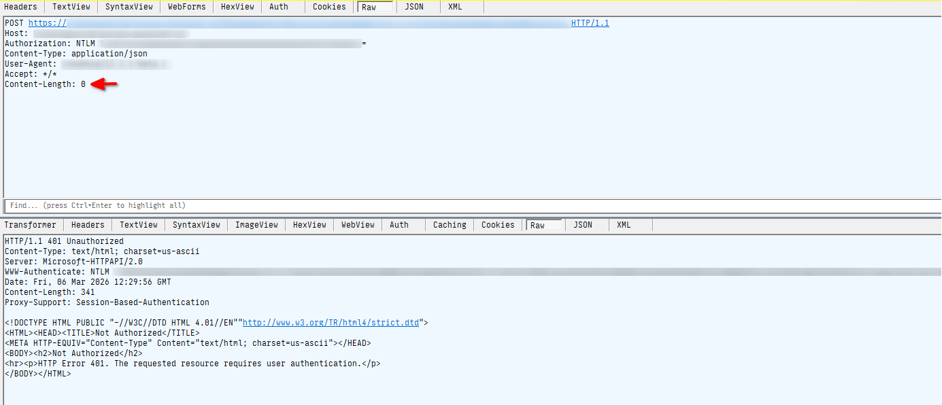Follow the w3.org strict.dtd link

(x=332, y=323)
